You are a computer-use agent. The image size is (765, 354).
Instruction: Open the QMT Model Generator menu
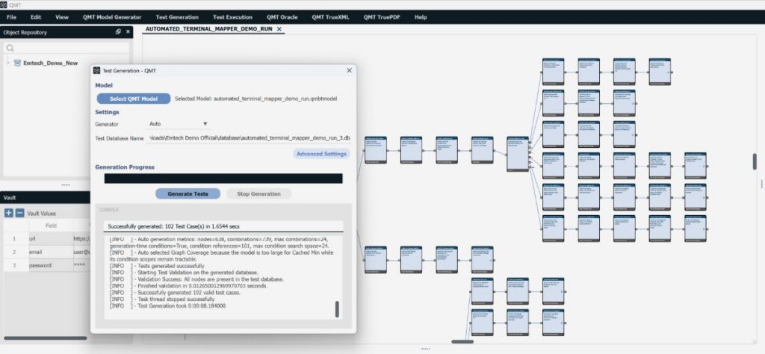(112, 17)
